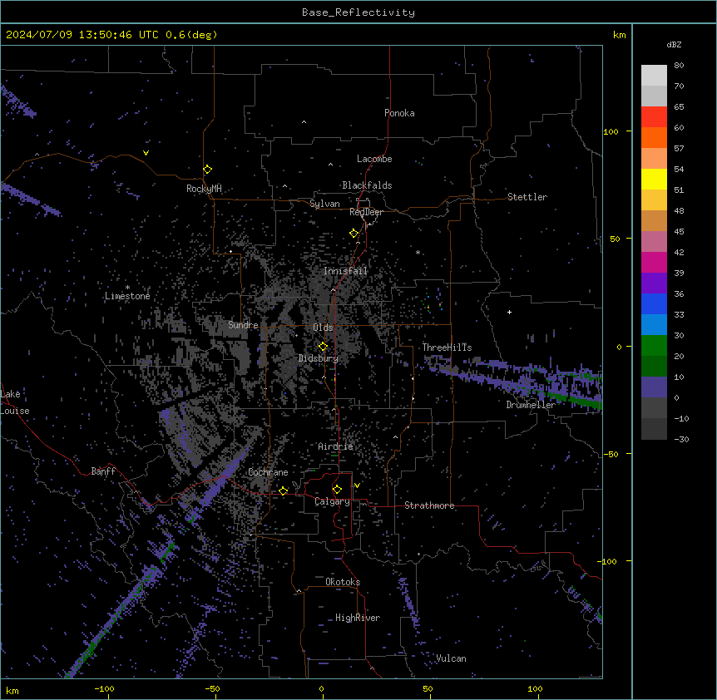
Task: Click the Didsbury label
Action: [319, 358]
